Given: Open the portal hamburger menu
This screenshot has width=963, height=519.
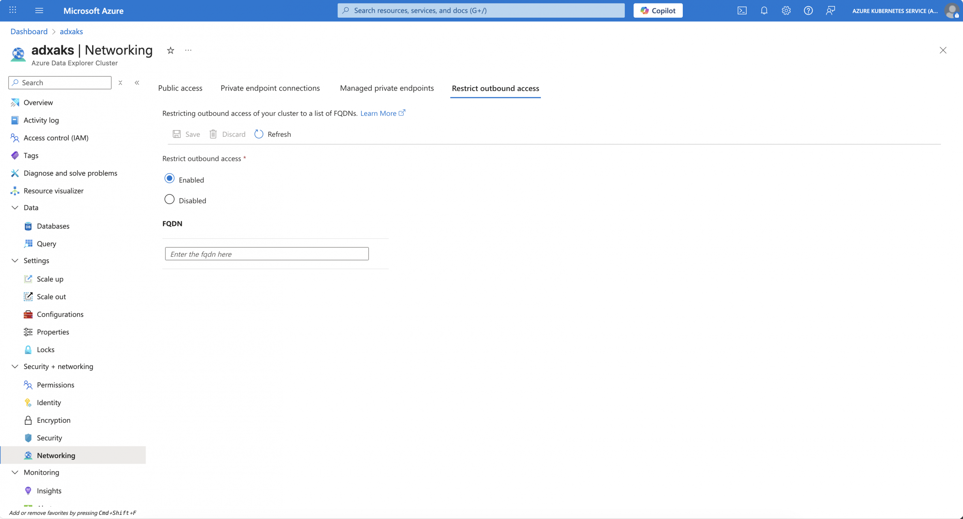Looking at the screenshot, I should pyautogui.click(x=39, y=11).
